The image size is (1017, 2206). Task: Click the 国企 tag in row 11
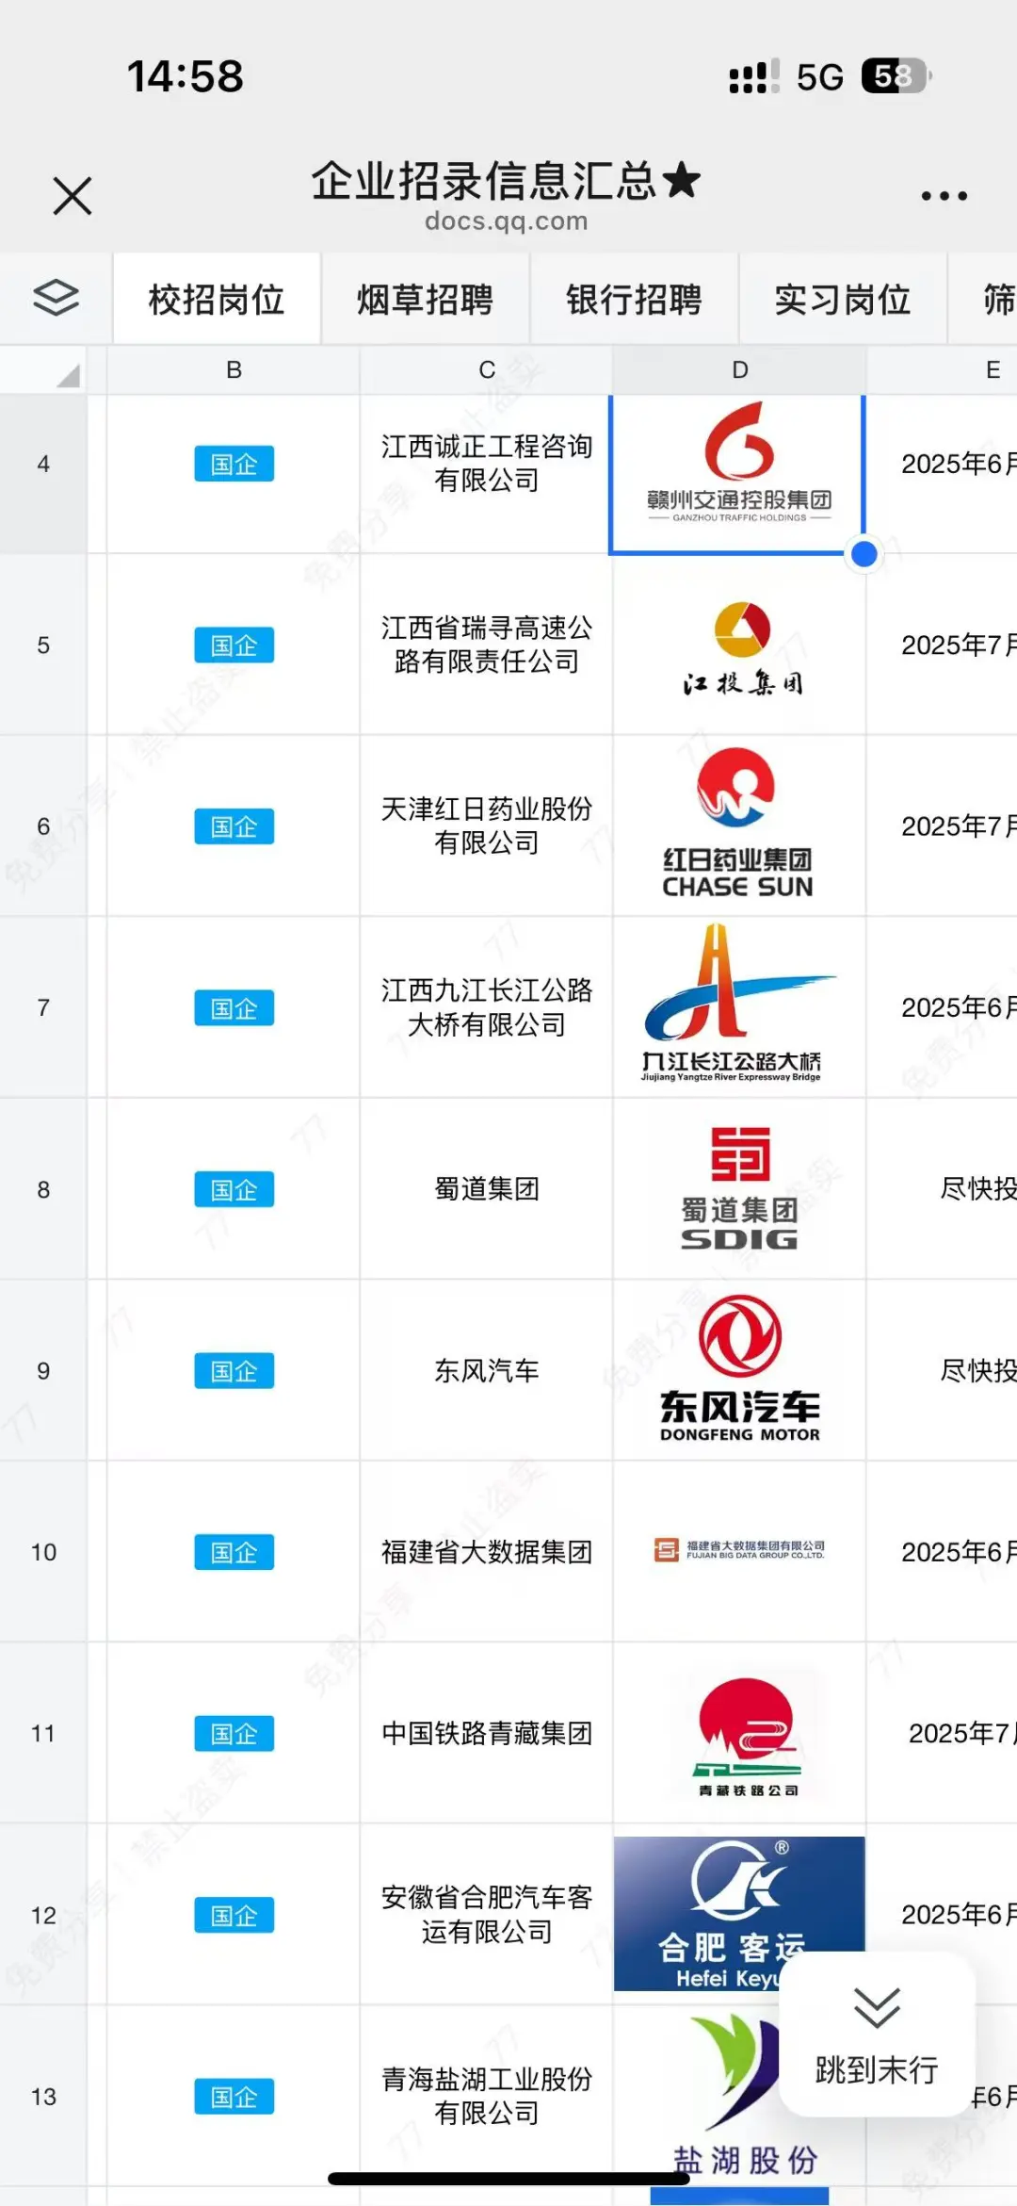(234, 1734)
